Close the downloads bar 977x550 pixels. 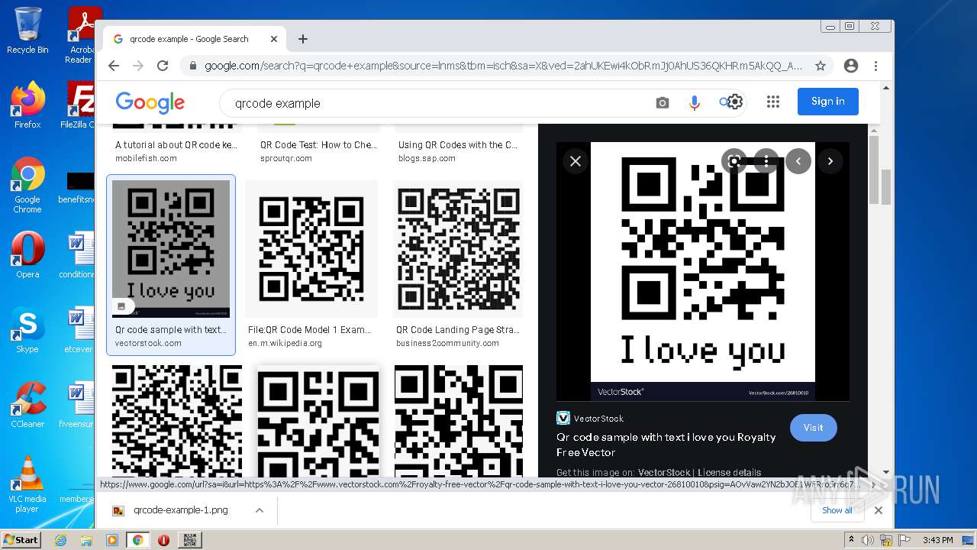879,510
